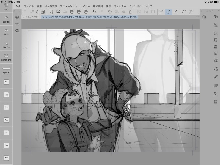Switch to the first らくがき2021 tab
220x165 pixels.
pyautogui.click(x=32, y=17)
